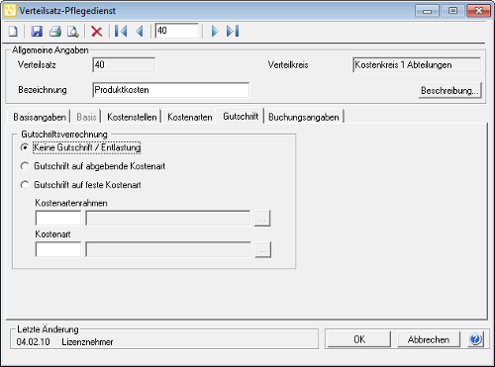This screenshot has height=367, width=495.
Task: Switch to the Kostenstellen tab
Action: tap(132, 117)
